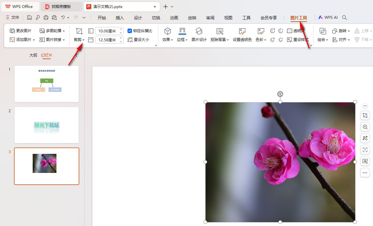This screenshot has height=226, width=373.
Task: Select slide 2 thumbnail with 极光下载站
Action: click(x=47, y=125)
